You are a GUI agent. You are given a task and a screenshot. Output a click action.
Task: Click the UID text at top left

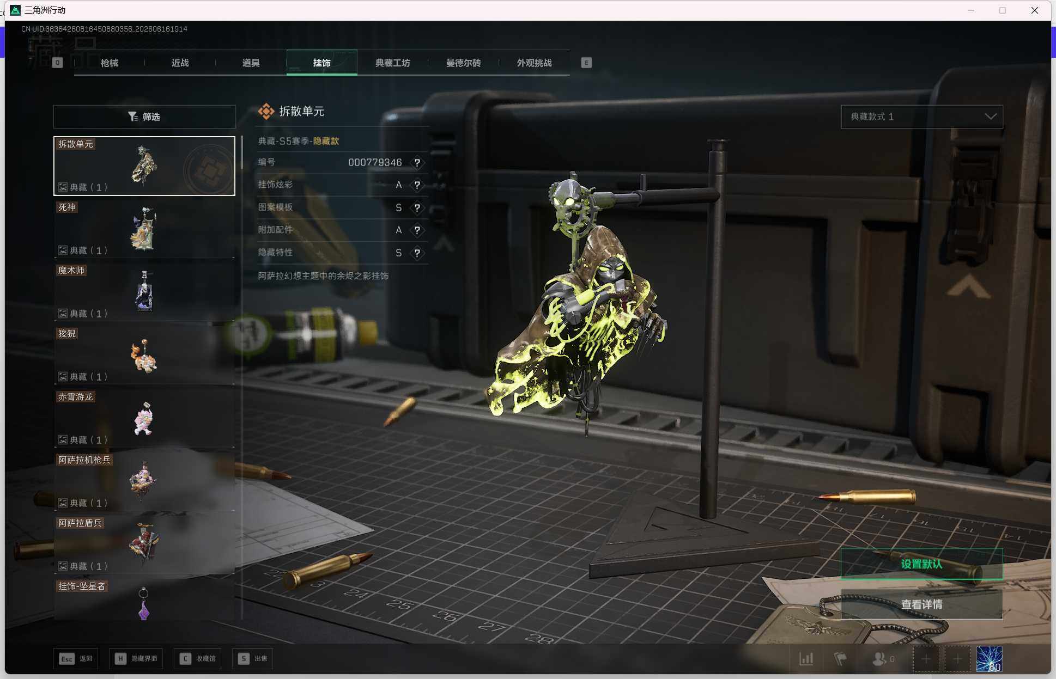pos(104,29)
